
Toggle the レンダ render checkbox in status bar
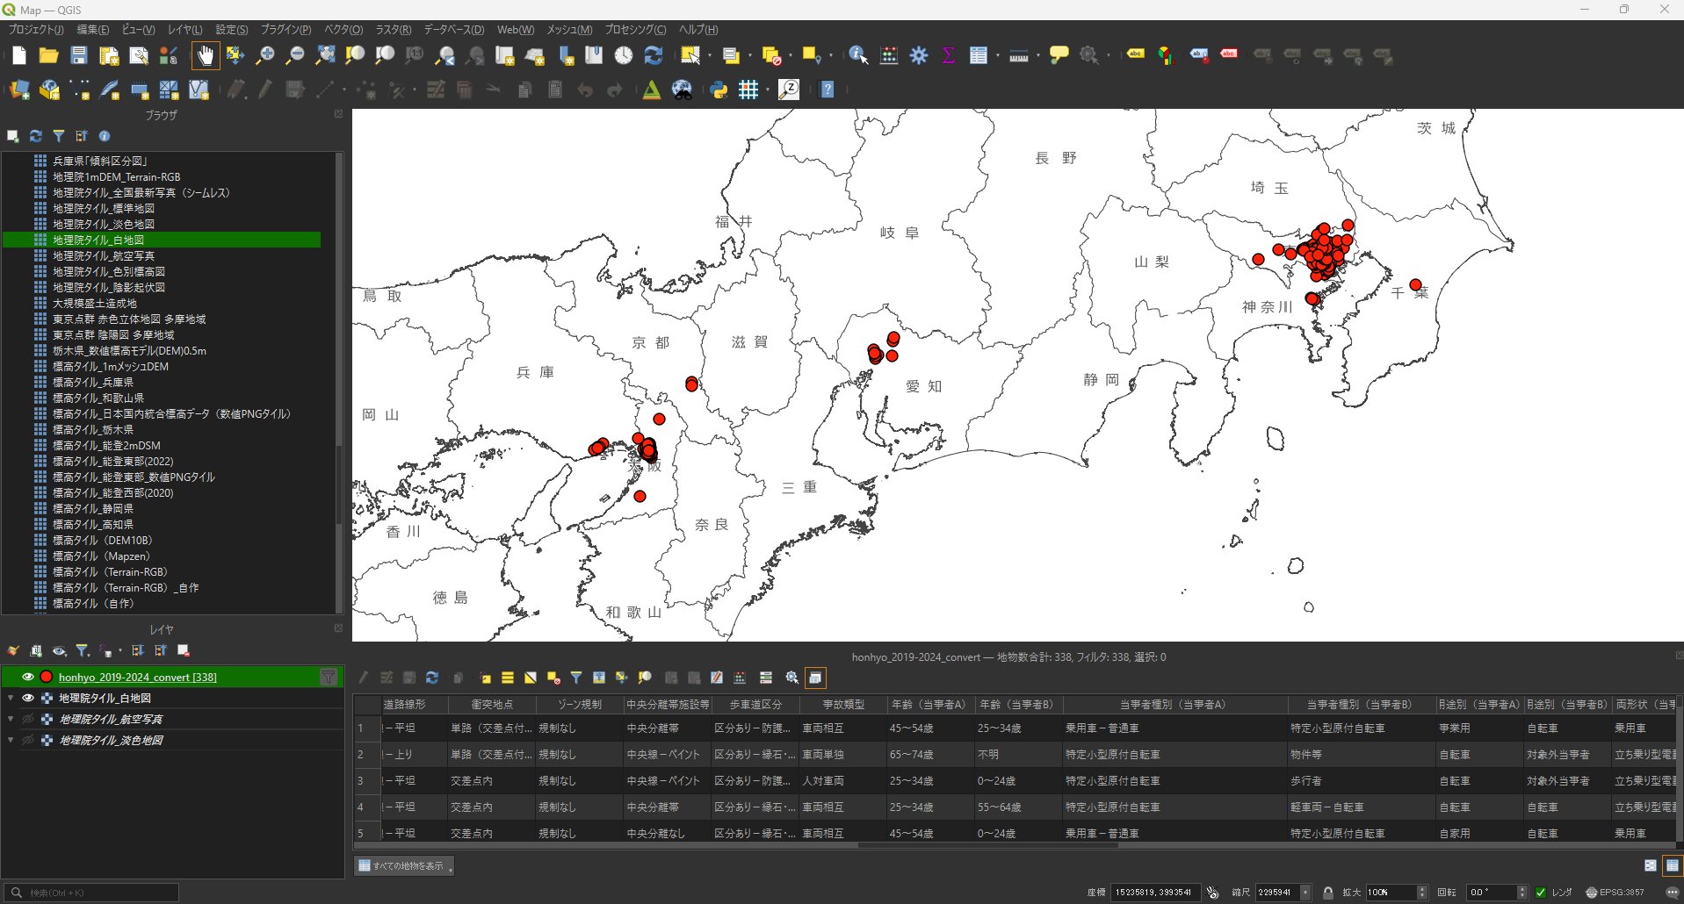1541,893
